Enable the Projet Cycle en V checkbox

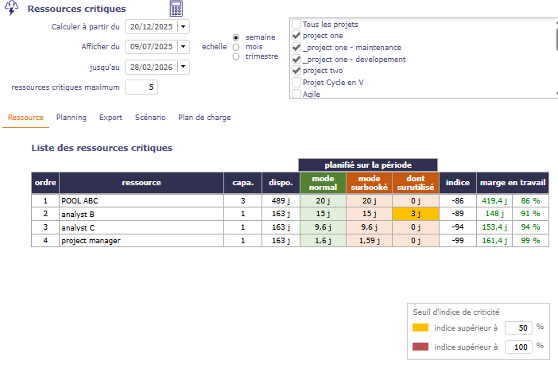pos(296,82)
